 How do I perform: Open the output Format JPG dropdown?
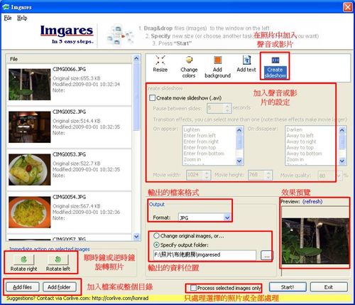(x=227, y=218)
